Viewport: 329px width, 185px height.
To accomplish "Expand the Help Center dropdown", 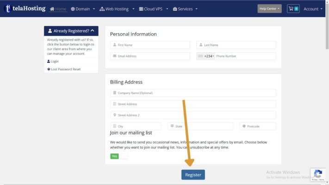I will click(x=269, y=9).
